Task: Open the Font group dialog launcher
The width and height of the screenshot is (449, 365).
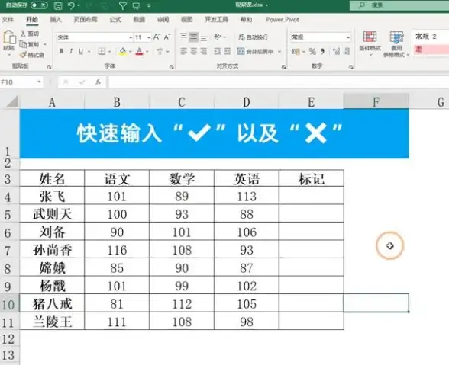Action: tap(172, 66)
